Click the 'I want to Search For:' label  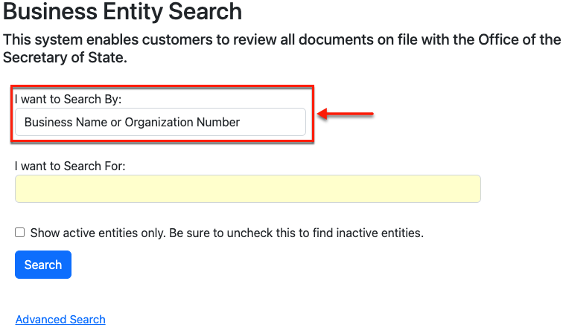70,166
